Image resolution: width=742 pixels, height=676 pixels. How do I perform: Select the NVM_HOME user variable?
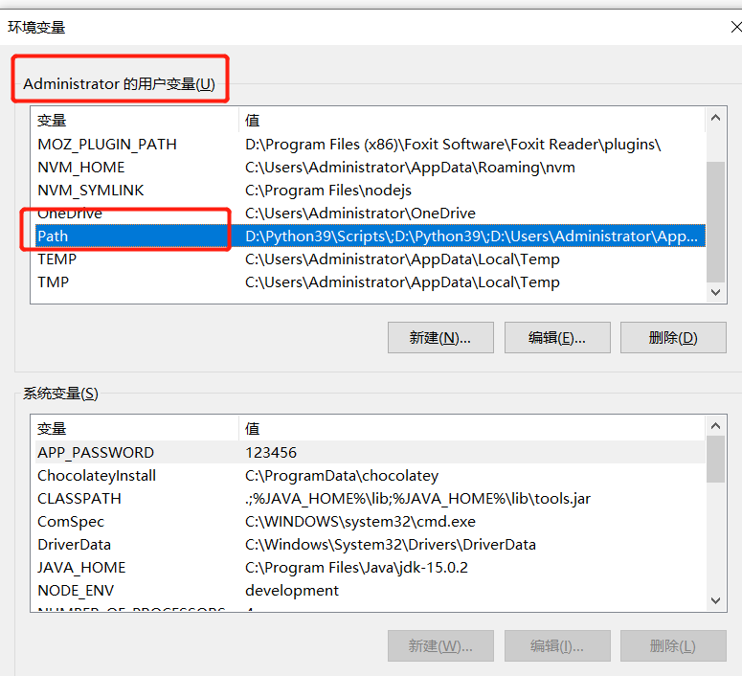[371, 168]
